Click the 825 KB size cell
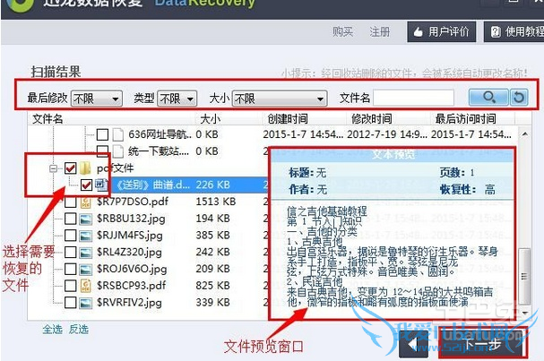544x361 pixels. click(x=212, y=286)
